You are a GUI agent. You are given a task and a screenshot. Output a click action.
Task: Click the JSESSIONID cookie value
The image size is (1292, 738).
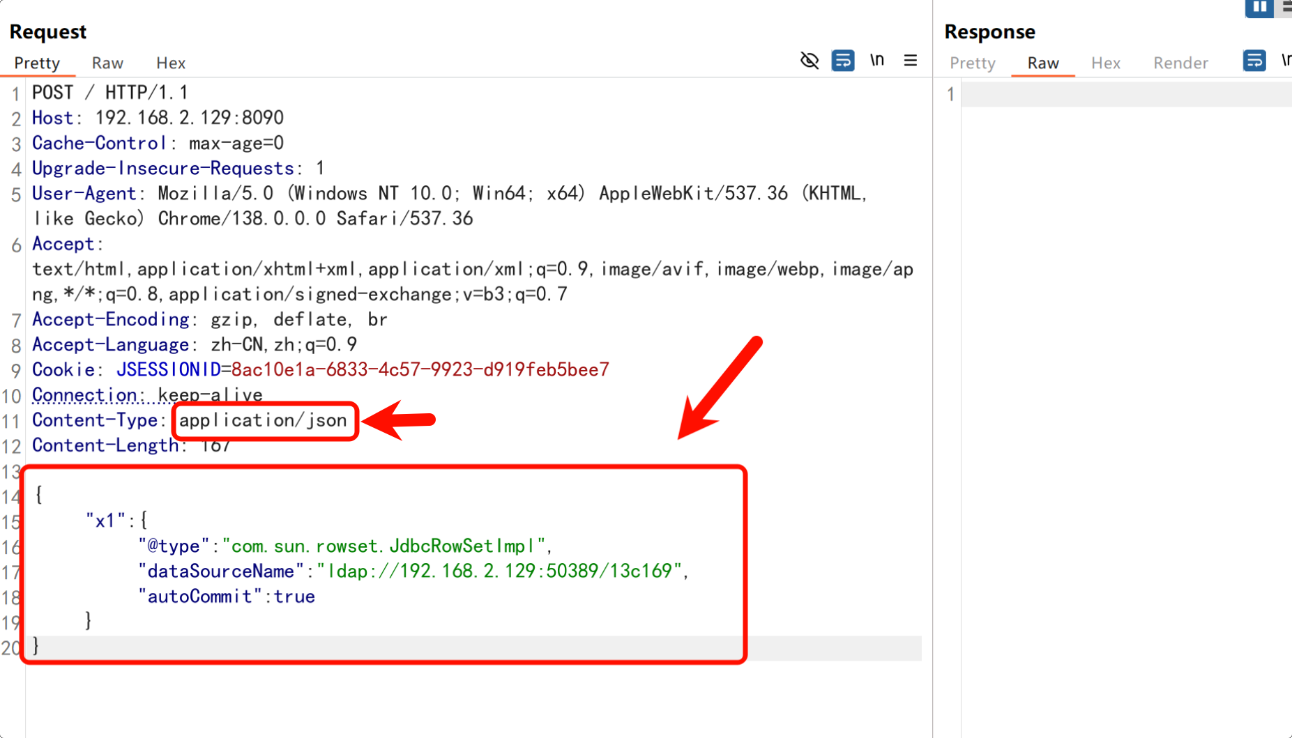point(420,370)
